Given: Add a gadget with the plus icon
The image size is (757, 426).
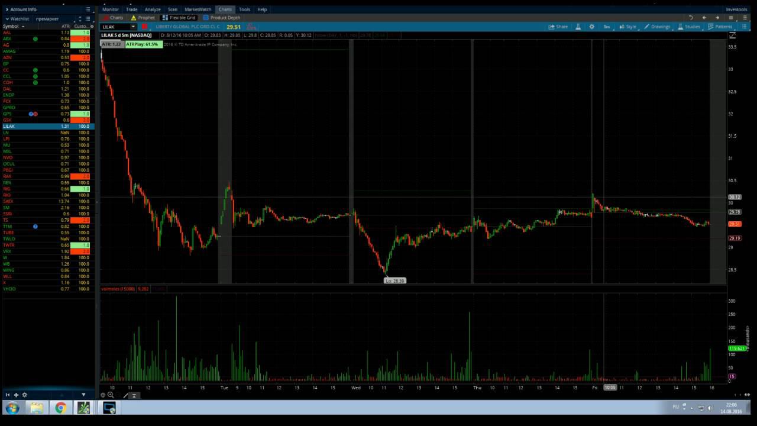Looking at the screenshot, I should point(16,395).
